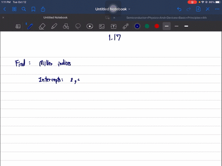Select the thickest stroke thickness

click(x=186, y=26)
